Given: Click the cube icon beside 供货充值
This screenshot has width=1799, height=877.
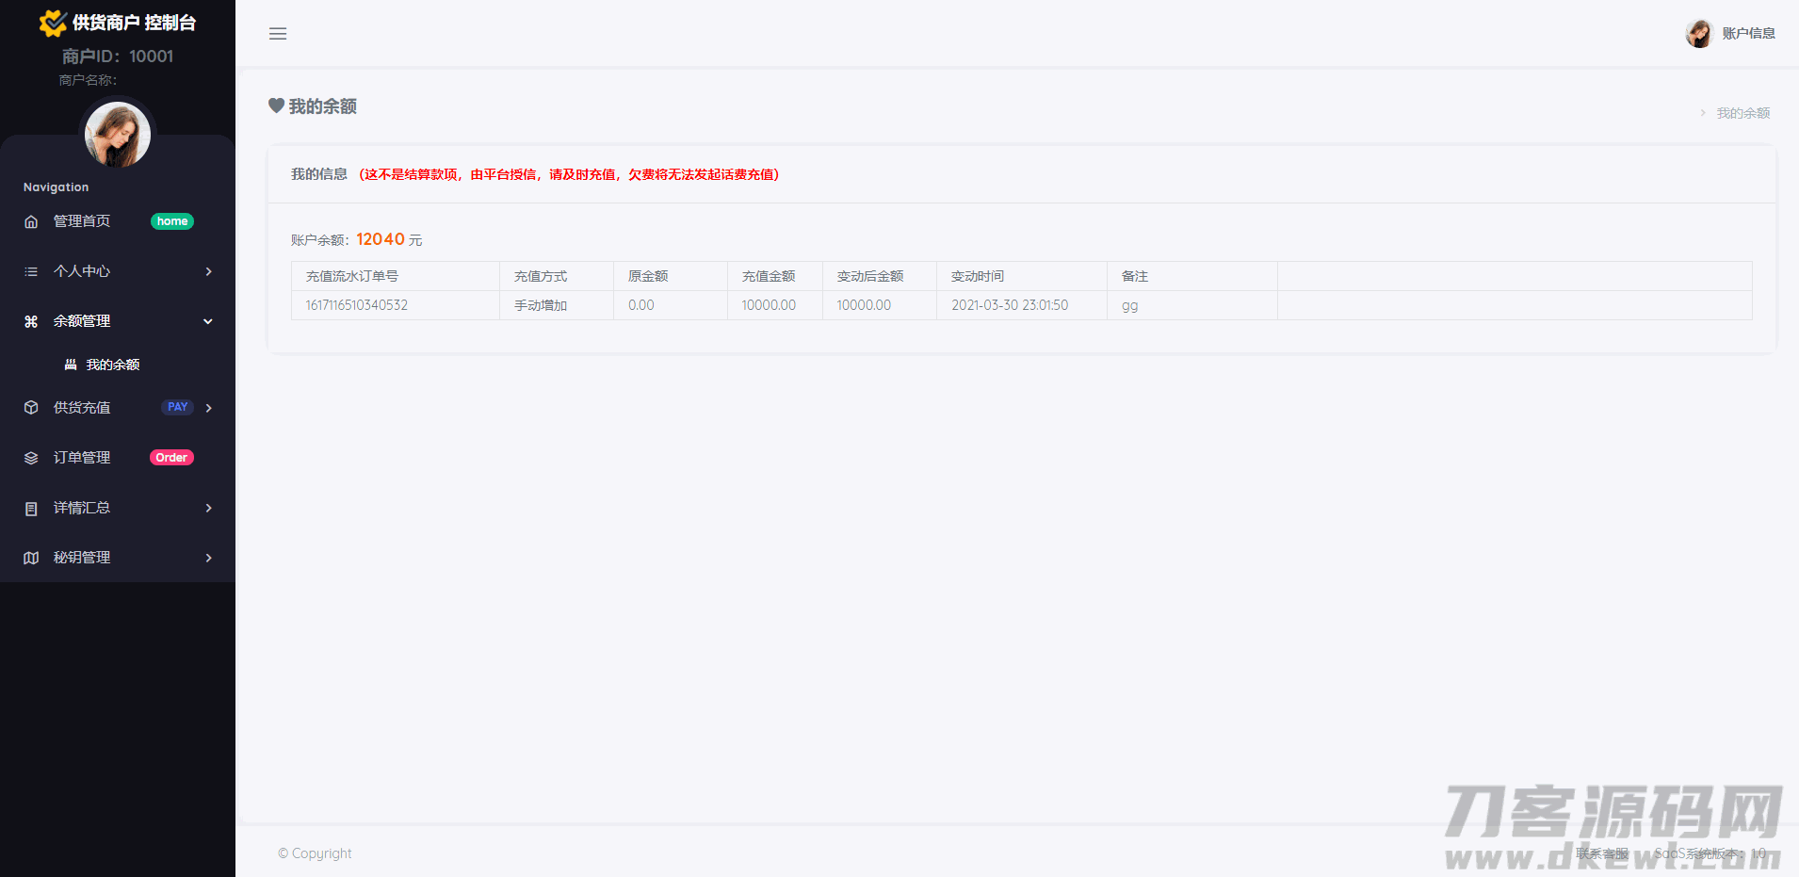Looking at the screenshot, I should [31, 408].
